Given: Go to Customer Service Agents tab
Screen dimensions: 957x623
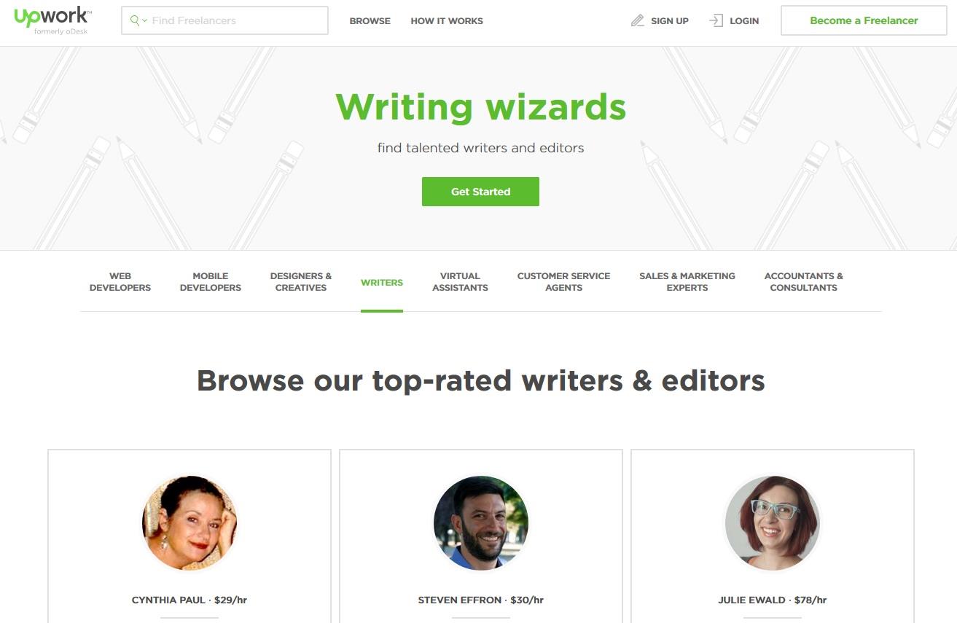Looking at the screenshot, I should (563, 282).
